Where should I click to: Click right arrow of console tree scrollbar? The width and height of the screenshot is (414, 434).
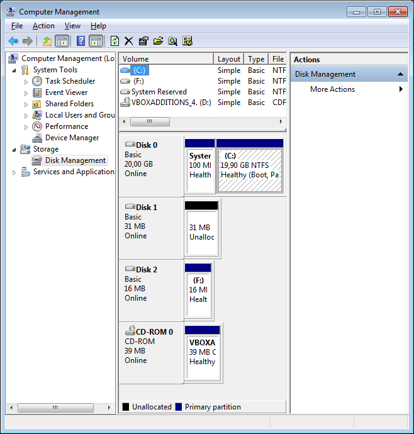(109, 408)
